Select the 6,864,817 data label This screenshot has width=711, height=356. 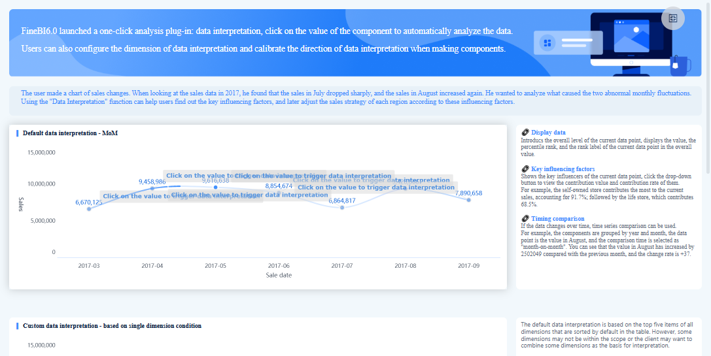click(342, 201)
